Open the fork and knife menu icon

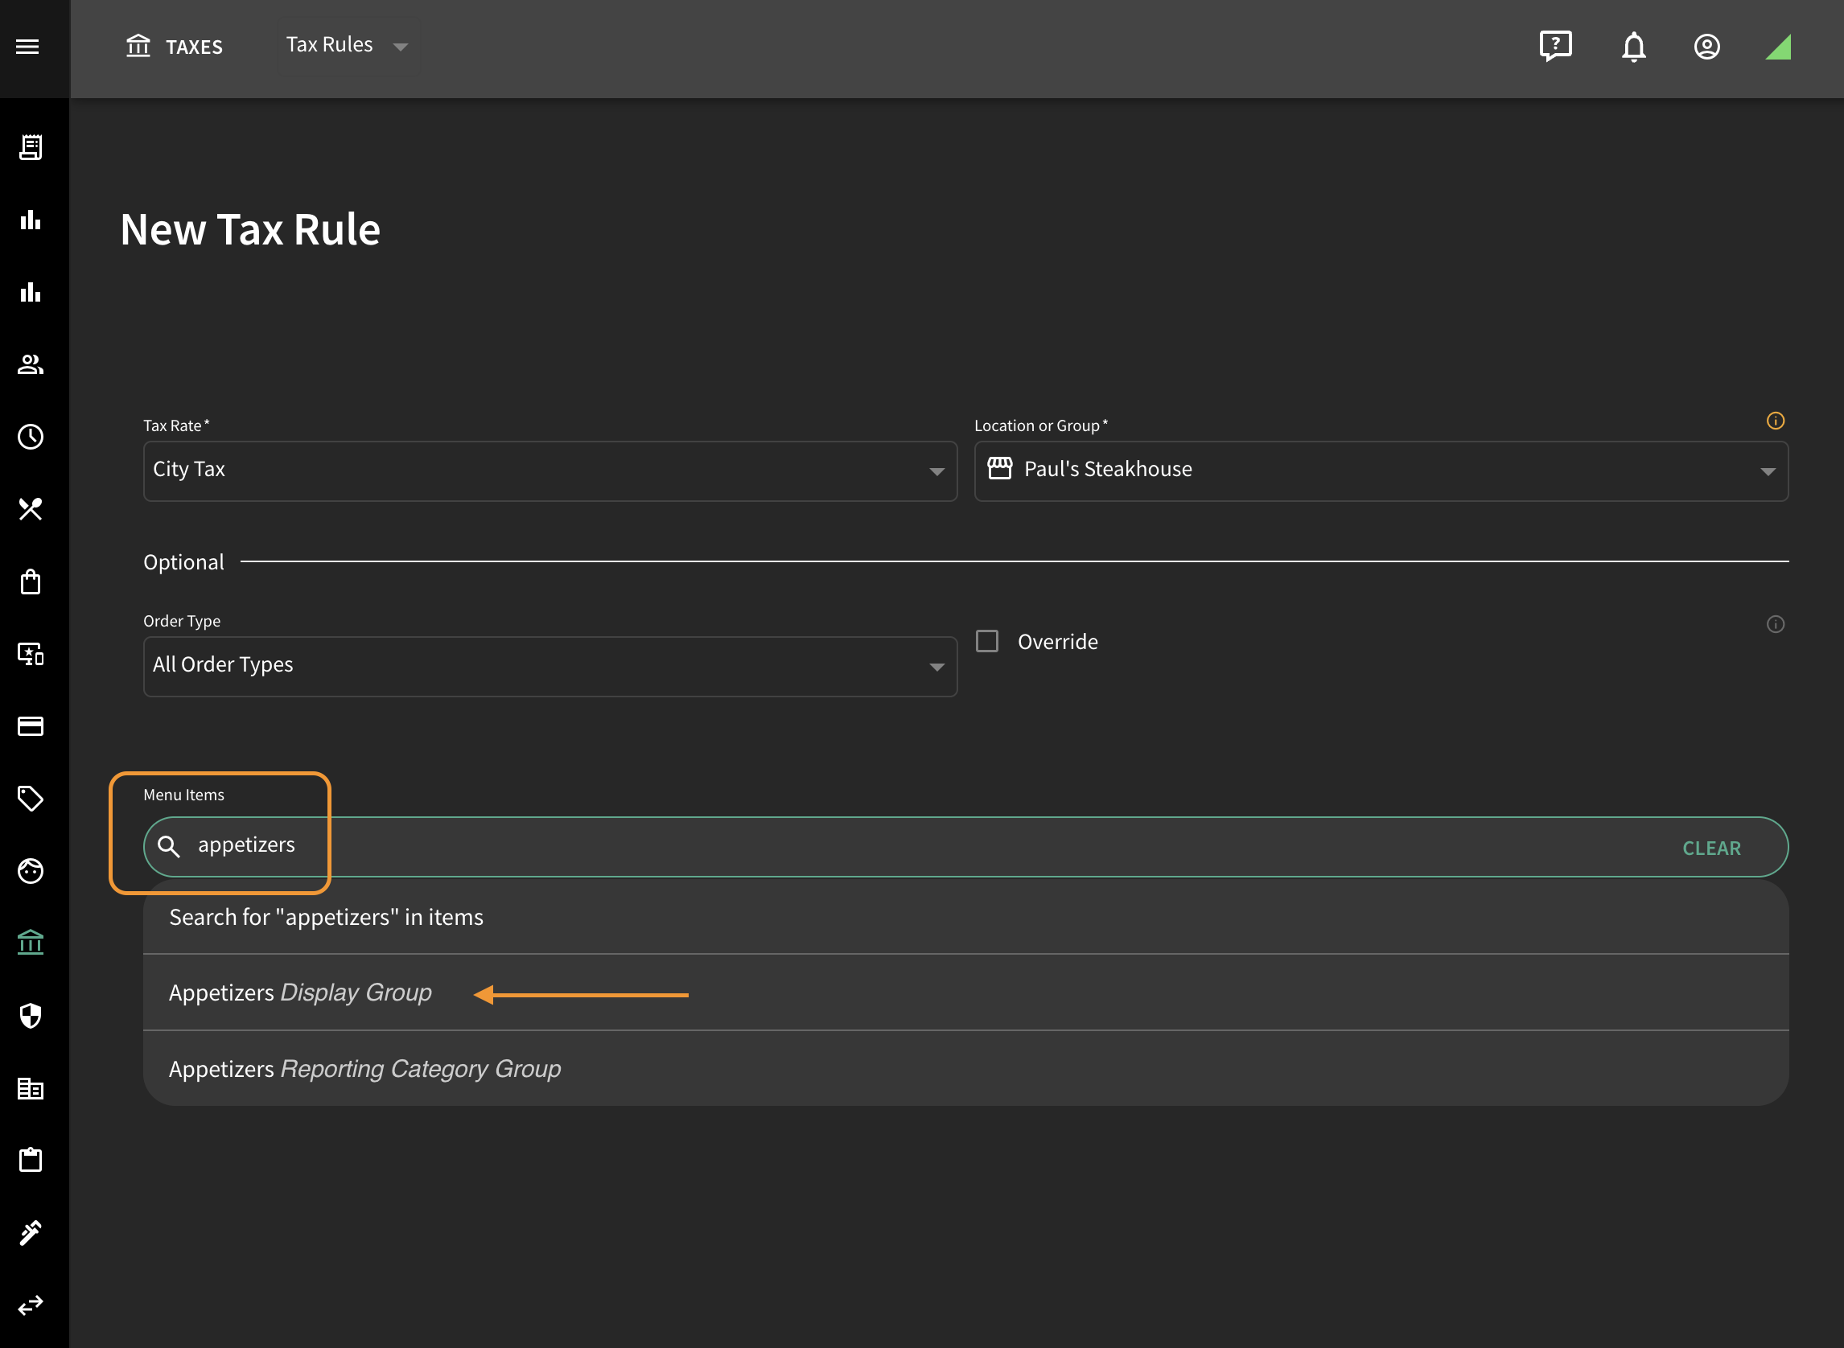click(x=31, y=509)
